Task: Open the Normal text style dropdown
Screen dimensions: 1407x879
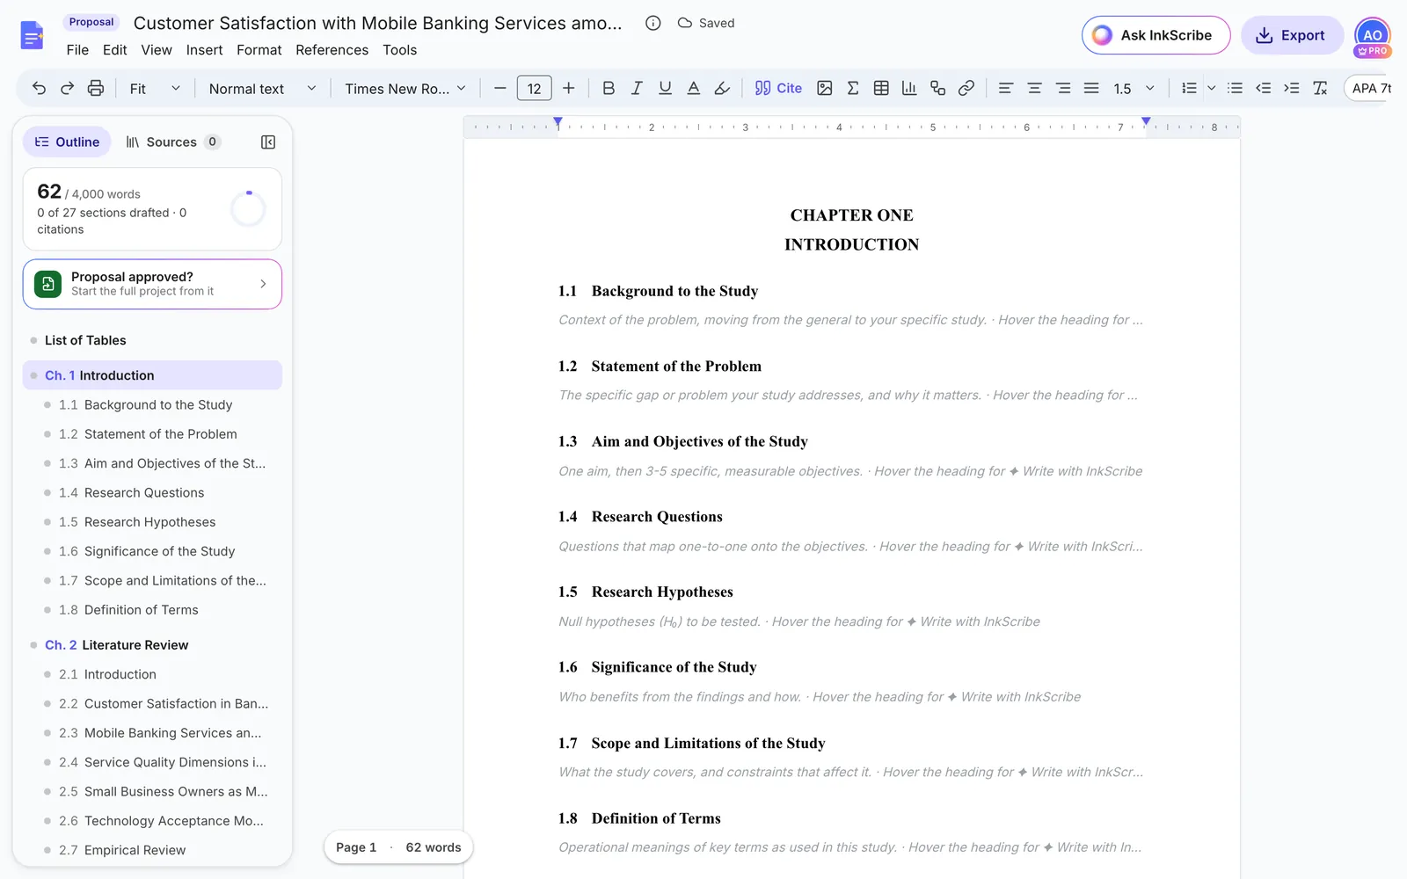Action: tap(262, 88)
